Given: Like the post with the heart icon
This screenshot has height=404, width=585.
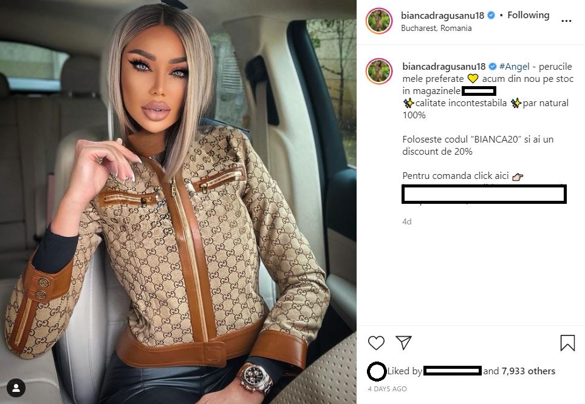Looking at the screenshot, I should coord(376,343).
